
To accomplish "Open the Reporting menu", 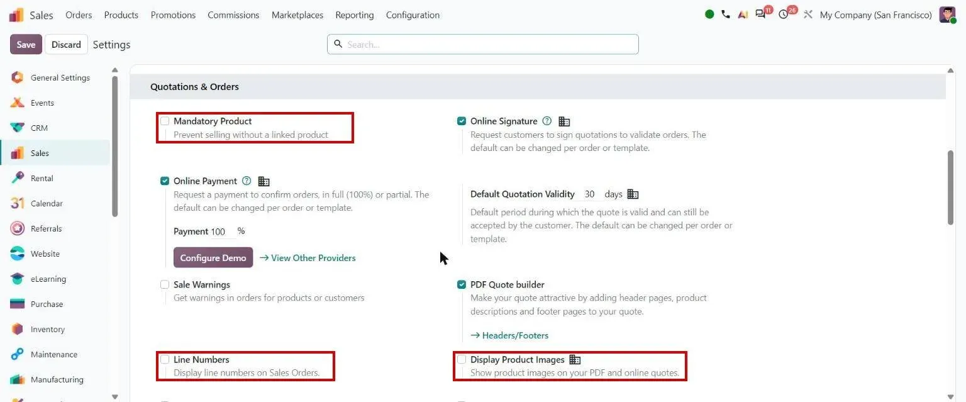I will 355,14.
